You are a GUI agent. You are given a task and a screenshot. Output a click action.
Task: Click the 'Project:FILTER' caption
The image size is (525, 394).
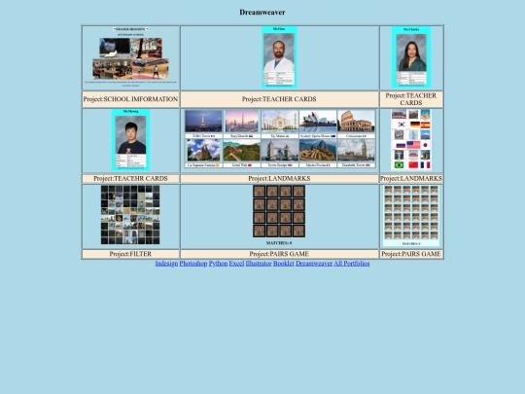[x=130, y=254]
